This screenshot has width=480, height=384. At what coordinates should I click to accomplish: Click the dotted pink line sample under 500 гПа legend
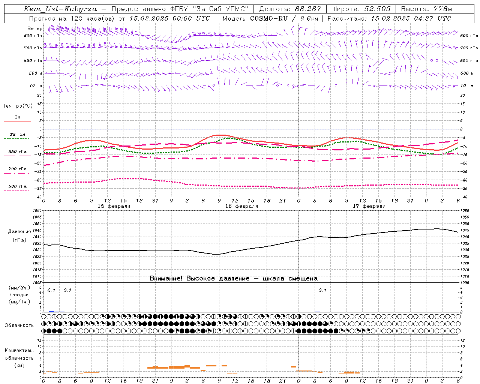pos(17,190)
